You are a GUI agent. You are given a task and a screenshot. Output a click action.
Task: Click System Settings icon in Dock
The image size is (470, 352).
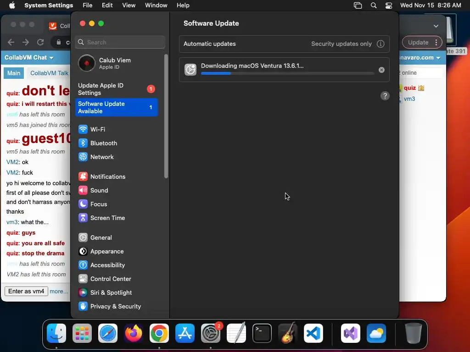point(211,333)
